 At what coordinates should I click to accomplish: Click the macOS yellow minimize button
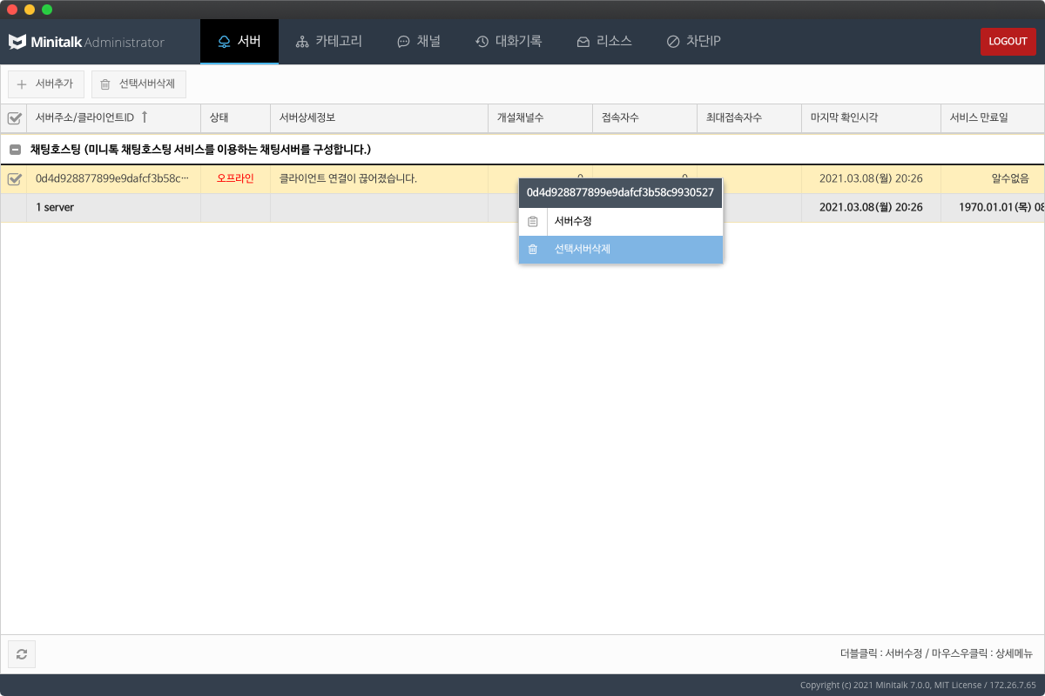30,10
